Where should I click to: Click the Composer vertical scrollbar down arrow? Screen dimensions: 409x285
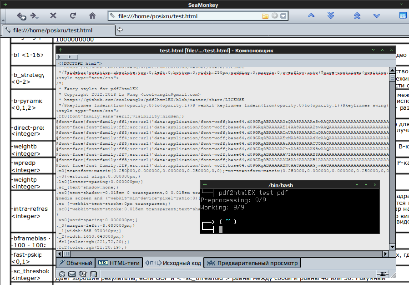[x=392, y=247]
